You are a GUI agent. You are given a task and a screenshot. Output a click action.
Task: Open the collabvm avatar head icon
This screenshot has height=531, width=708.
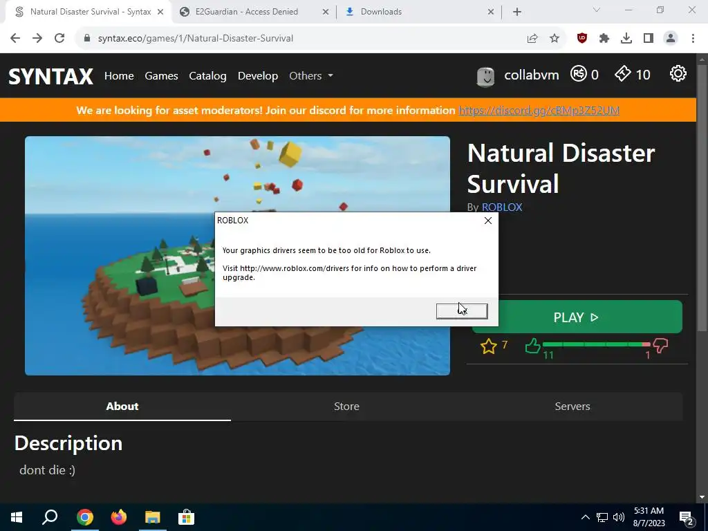click(486, 77)
